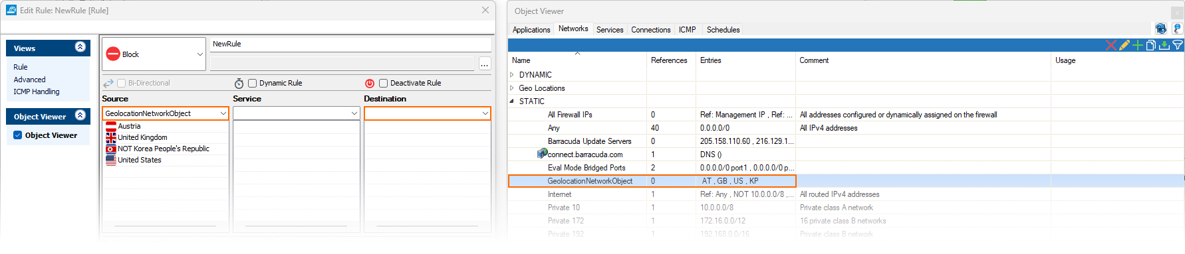Switch to the Connections tab
The height and width of the screenshot is (254, 1185).
tap(651, 30)
